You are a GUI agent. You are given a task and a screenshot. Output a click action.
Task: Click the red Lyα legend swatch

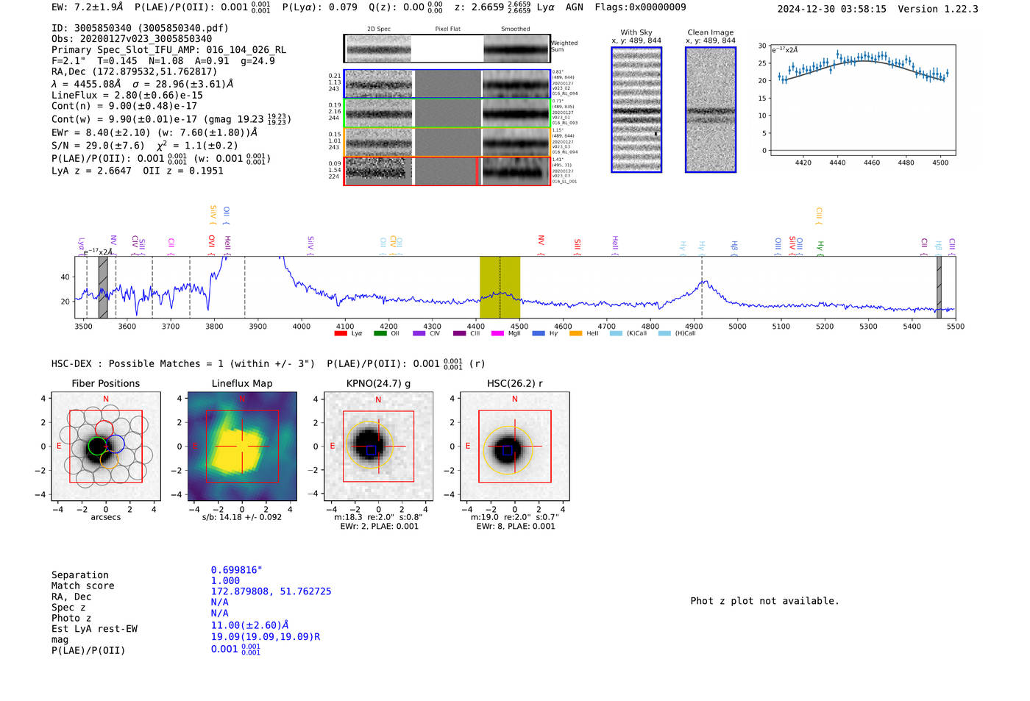[340, 333]
